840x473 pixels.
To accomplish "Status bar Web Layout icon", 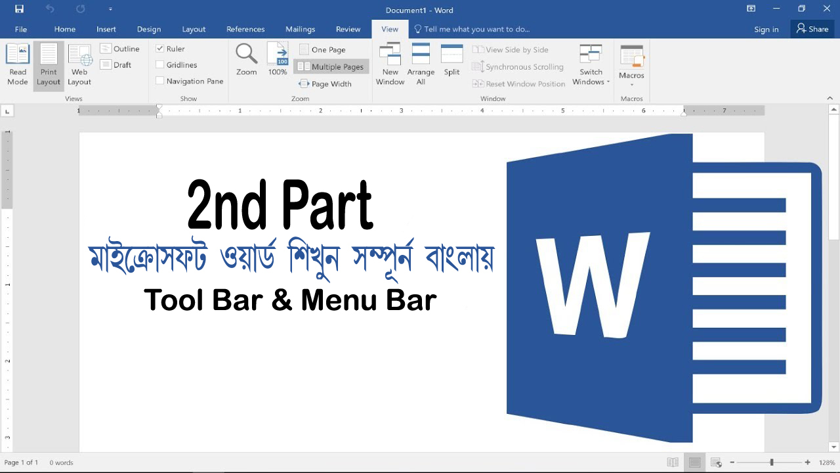I will point(716,462).
